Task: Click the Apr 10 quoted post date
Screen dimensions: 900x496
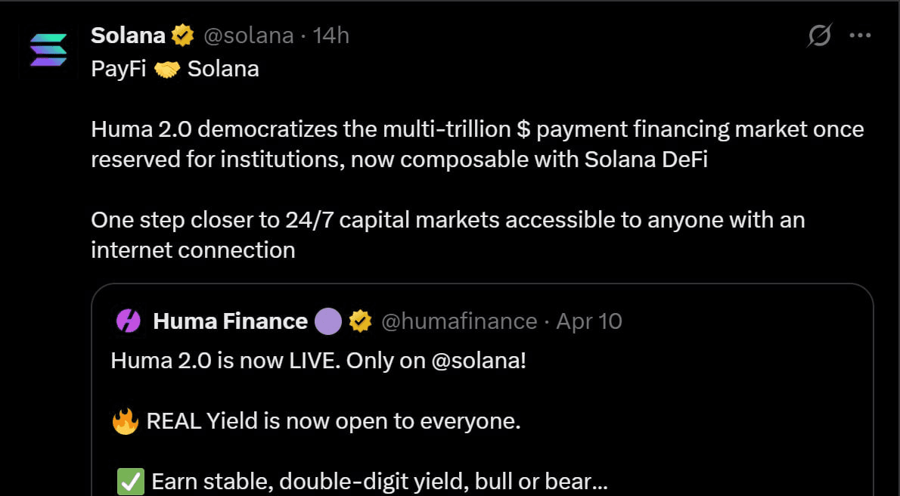Action: [589, 321]
